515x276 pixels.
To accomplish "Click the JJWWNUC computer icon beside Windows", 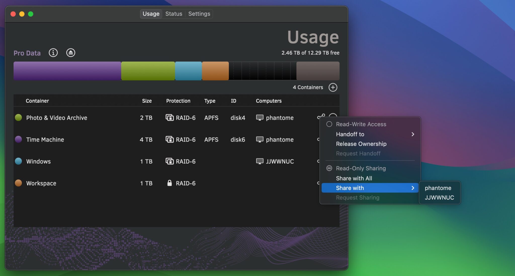I will pos(259,161).
